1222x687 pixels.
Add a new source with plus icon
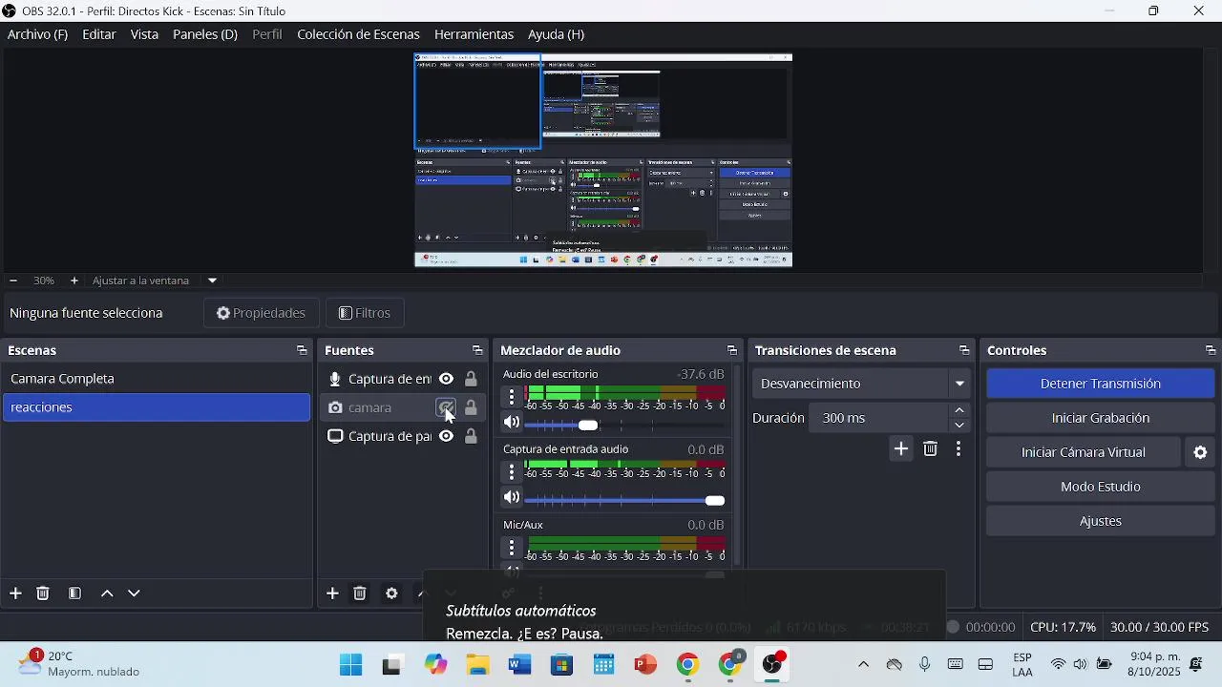click(x=332, y=593)
